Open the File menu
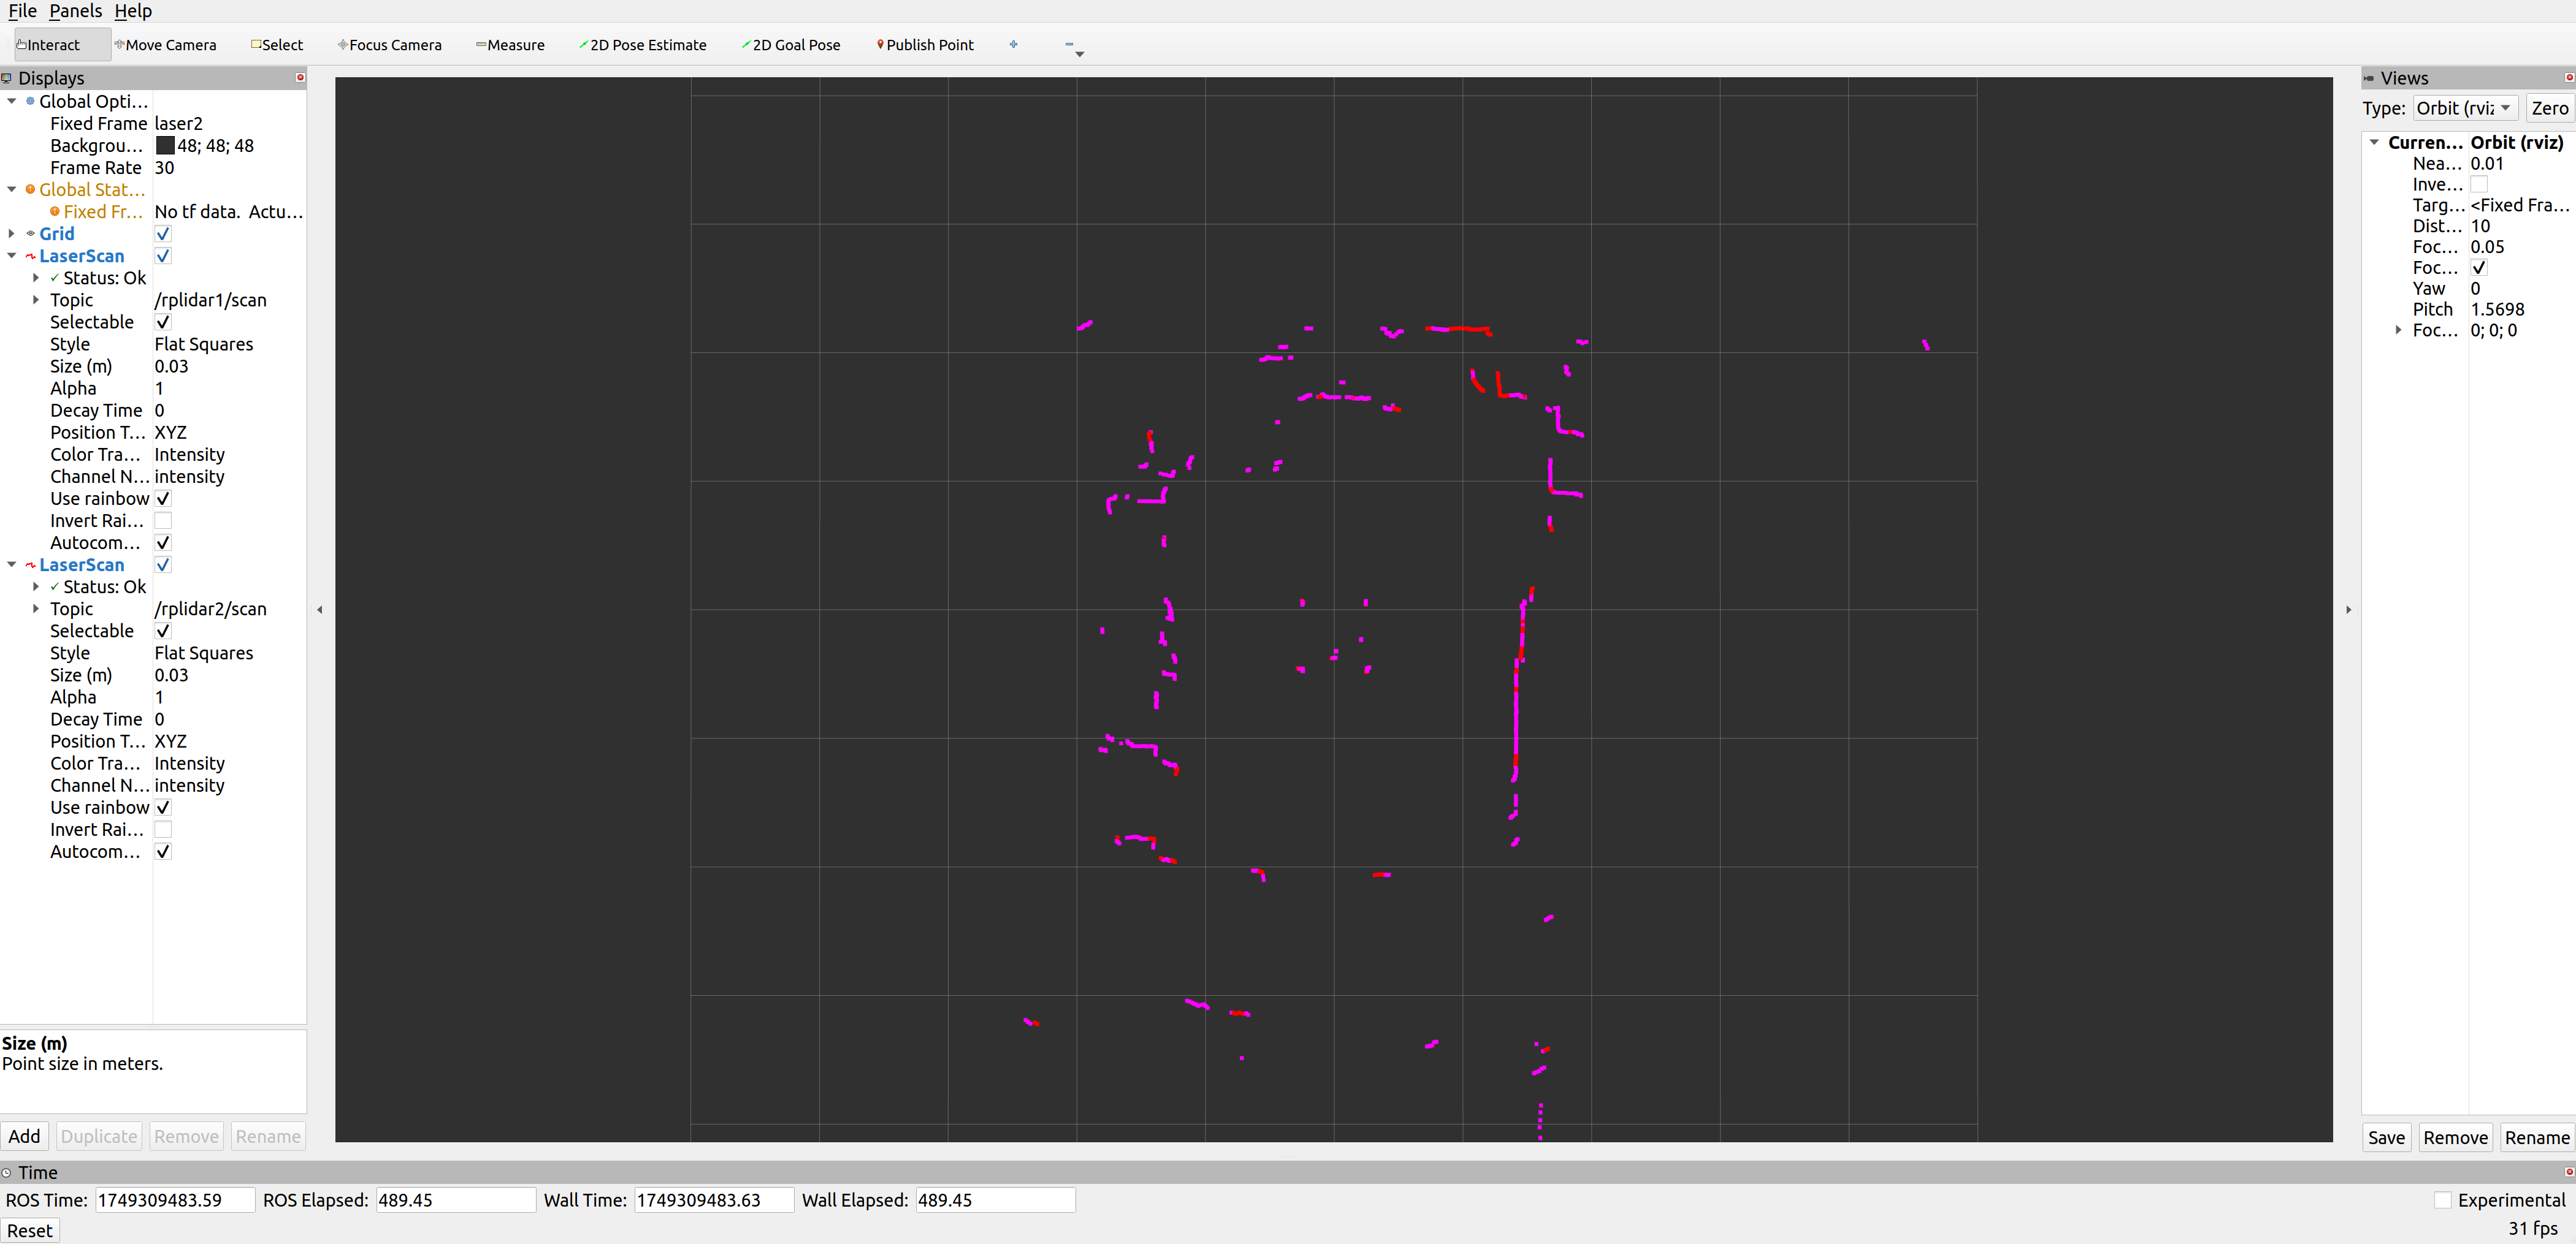Viewport: 2576px width, 1244px height. (22, 11)
